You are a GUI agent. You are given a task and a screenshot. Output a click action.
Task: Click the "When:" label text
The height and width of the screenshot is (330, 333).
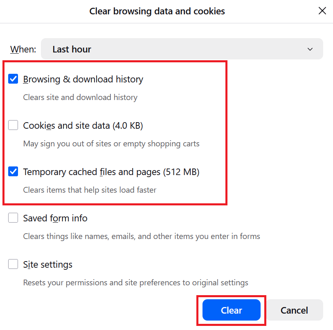(23, 49)
